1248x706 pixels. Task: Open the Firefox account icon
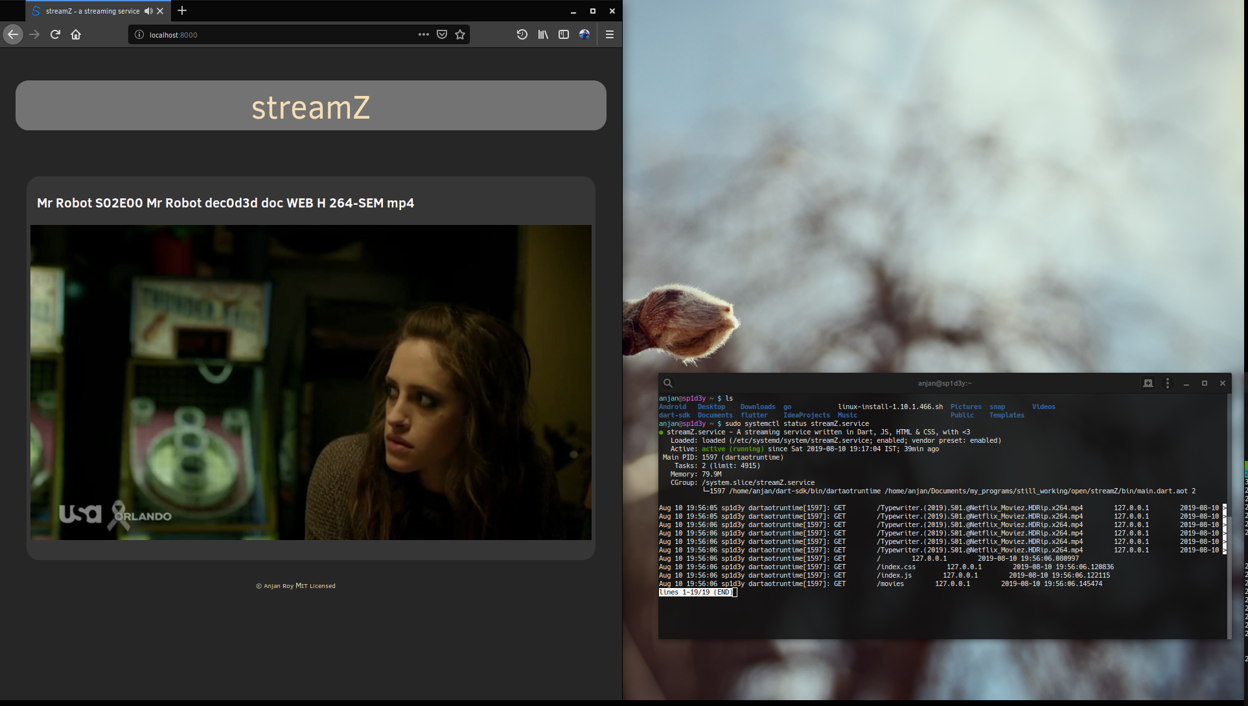coord(584,34)
